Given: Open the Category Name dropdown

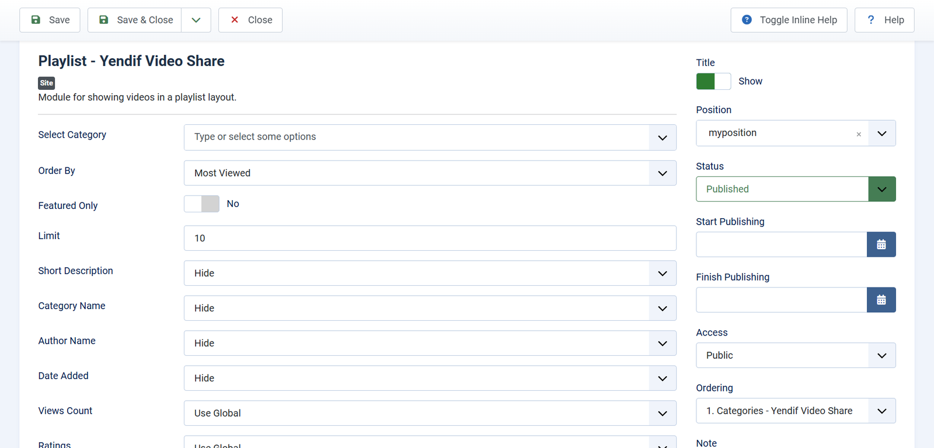Looking at the screenshot, I should pos(430,308).
